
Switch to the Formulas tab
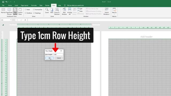point(34,5)
